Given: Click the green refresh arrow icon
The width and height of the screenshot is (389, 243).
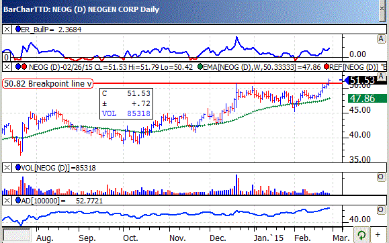Looking at the screenshot, I should click(361, 234).
